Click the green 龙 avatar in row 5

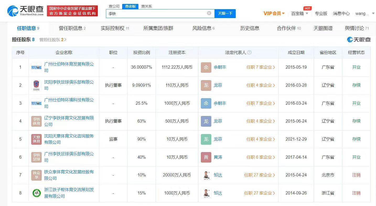point(206,139)
